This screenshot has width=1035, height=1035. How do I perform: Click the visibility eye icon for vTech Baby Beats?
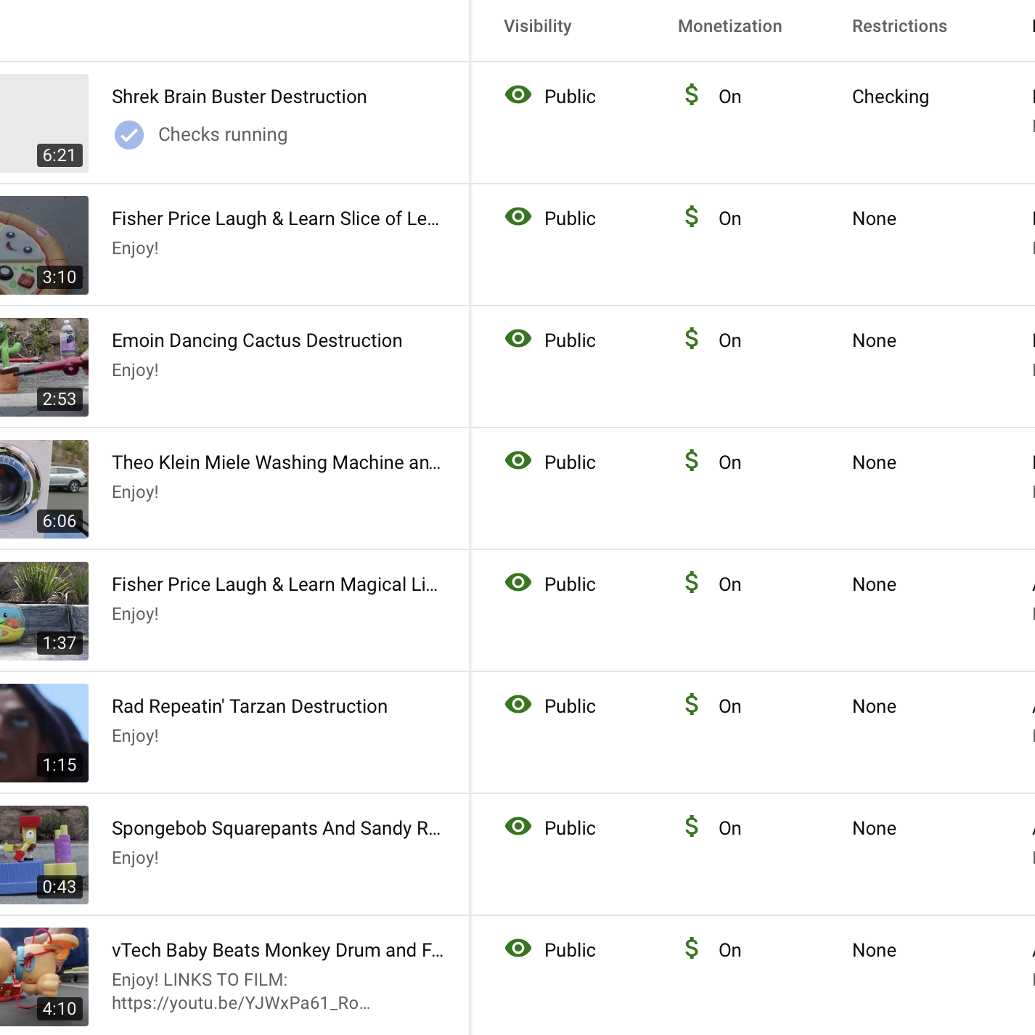click(518, 948)
